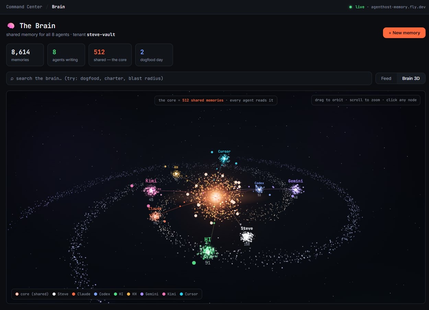Click the Kimi count label 45
The image size is (429, 310).
click(x=151, y=200)
